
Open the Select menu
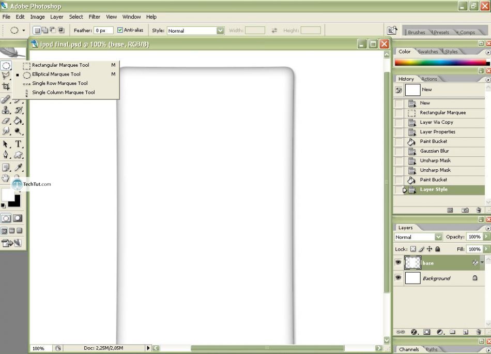click(x=76, y=17)
